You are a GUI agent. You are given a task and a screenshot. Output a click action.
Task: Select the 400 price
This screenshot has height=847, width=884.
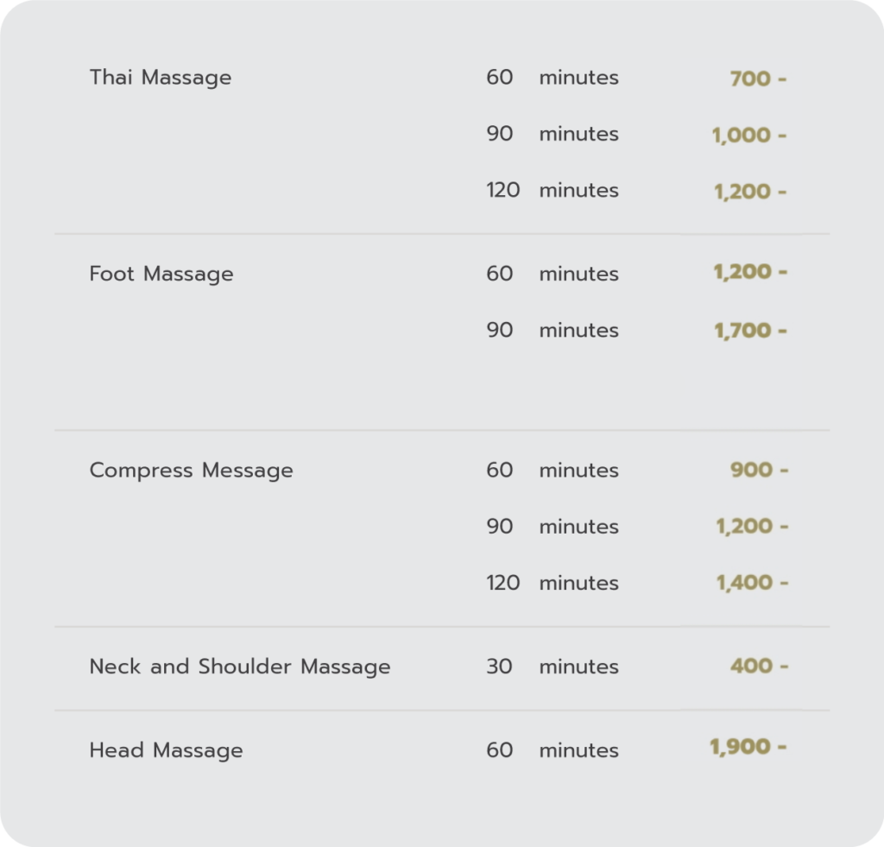pyautogui.click(x=759, y=666)
